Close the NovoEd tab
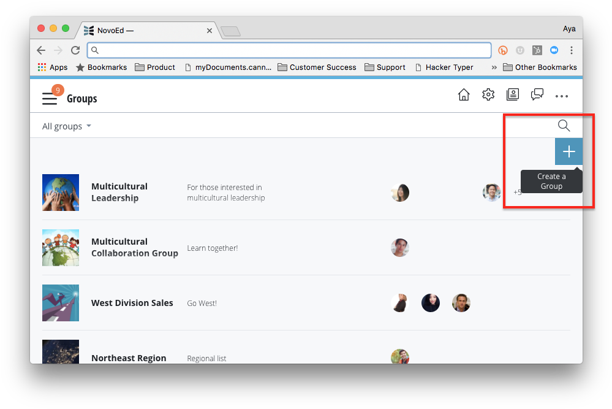The height and width of the screenshot is (409, 612). coord(209,31)
